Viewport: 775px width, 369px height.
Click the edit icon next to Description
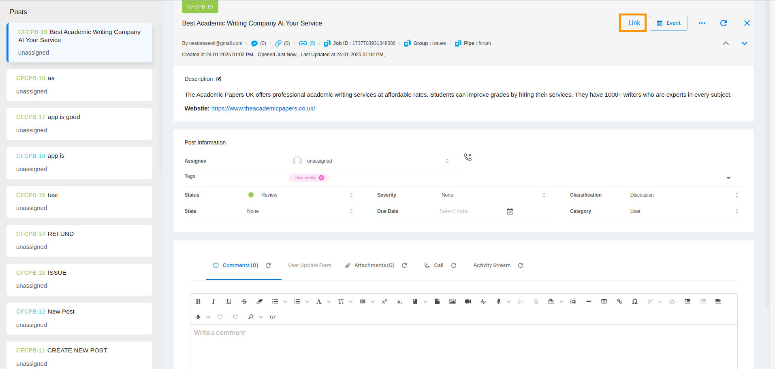(x=219, y=79)
